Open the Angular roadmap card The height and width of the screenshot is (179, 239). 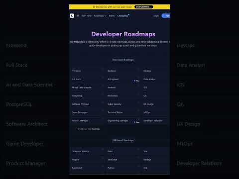88,160
